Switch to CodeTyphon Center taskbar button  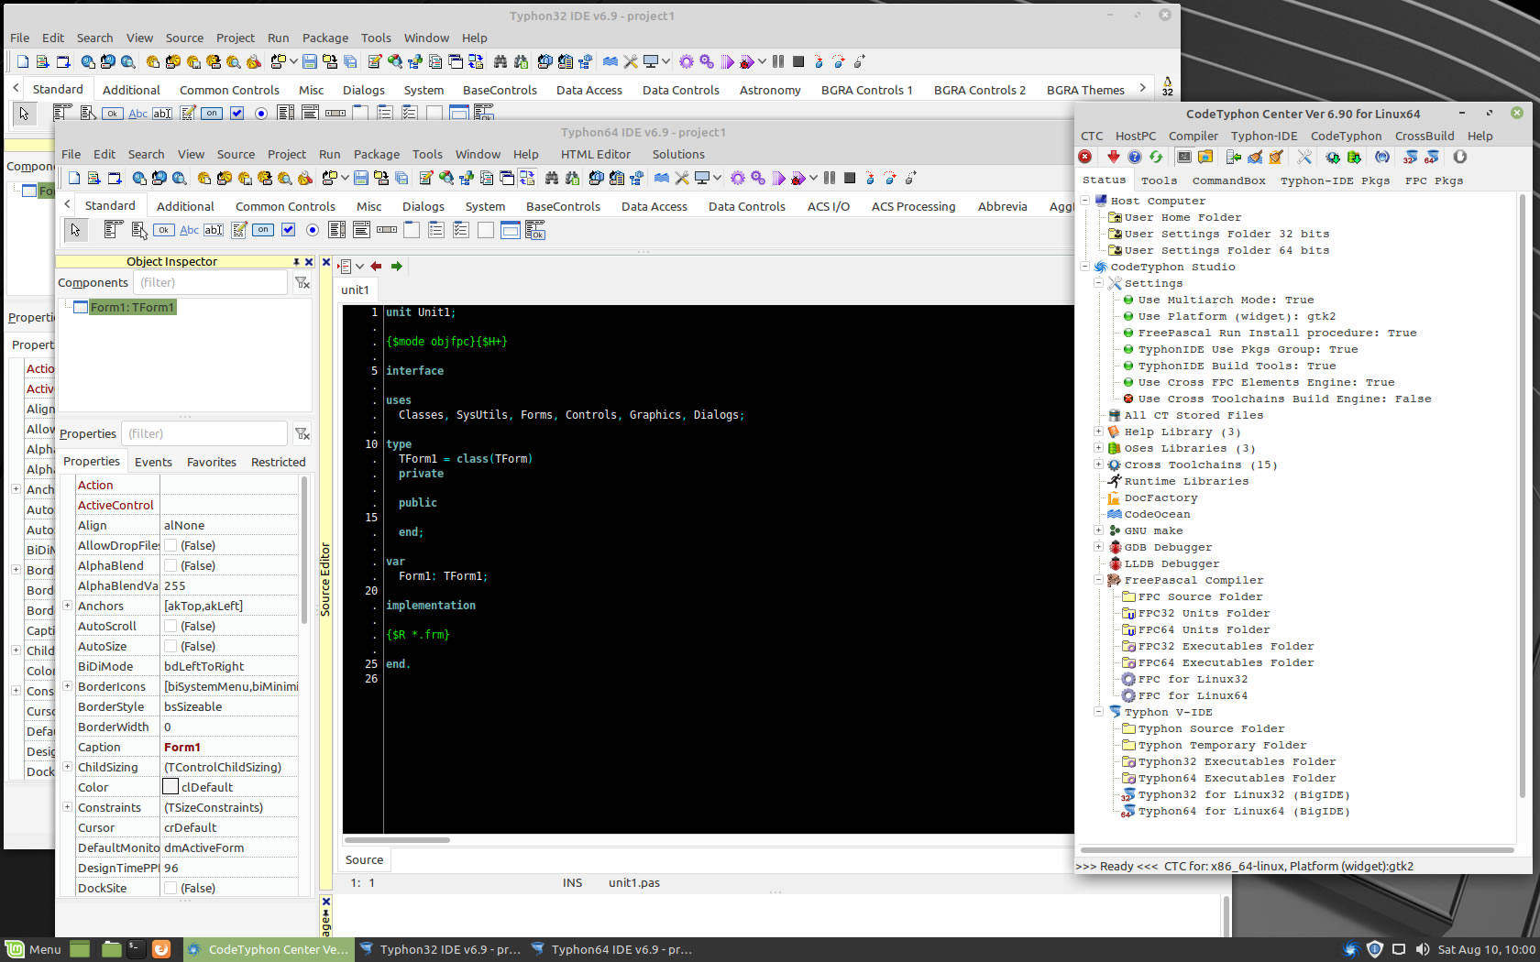click(x=268, y=949)
